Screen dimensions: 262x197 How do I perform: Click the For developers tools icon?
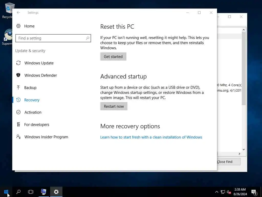coord(18,124)
